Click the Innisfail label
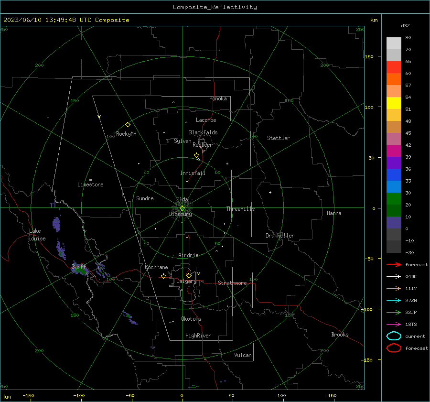Image resolution: width=430 pixels, height=402 pixels. 193,173
